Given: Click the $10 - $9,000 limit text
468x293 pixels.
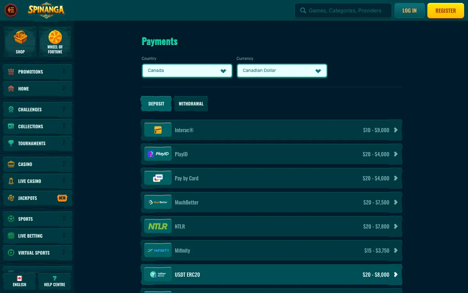Looking at the screenshot, I should point(376,130).
